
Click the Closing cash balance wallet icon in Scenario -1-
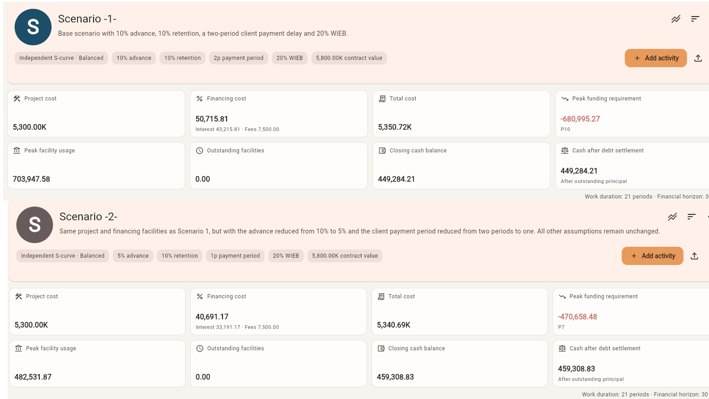click(x=382, y=151)
